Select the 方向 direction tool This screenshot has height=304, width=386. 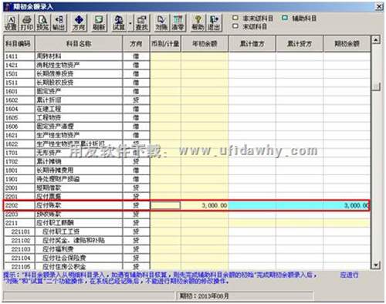click(79, 23)
